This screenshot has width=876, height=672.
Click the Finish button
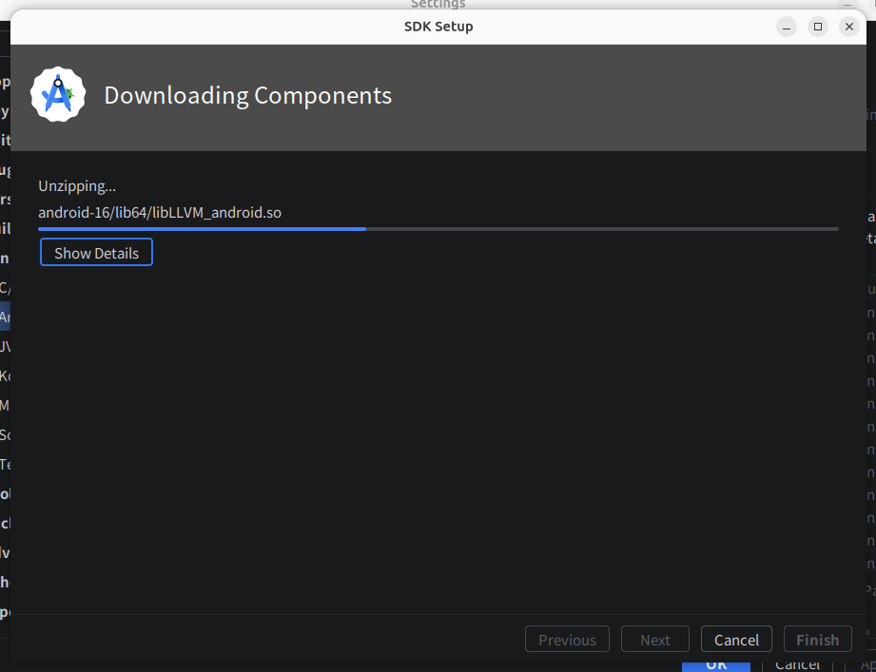(817, 640)
